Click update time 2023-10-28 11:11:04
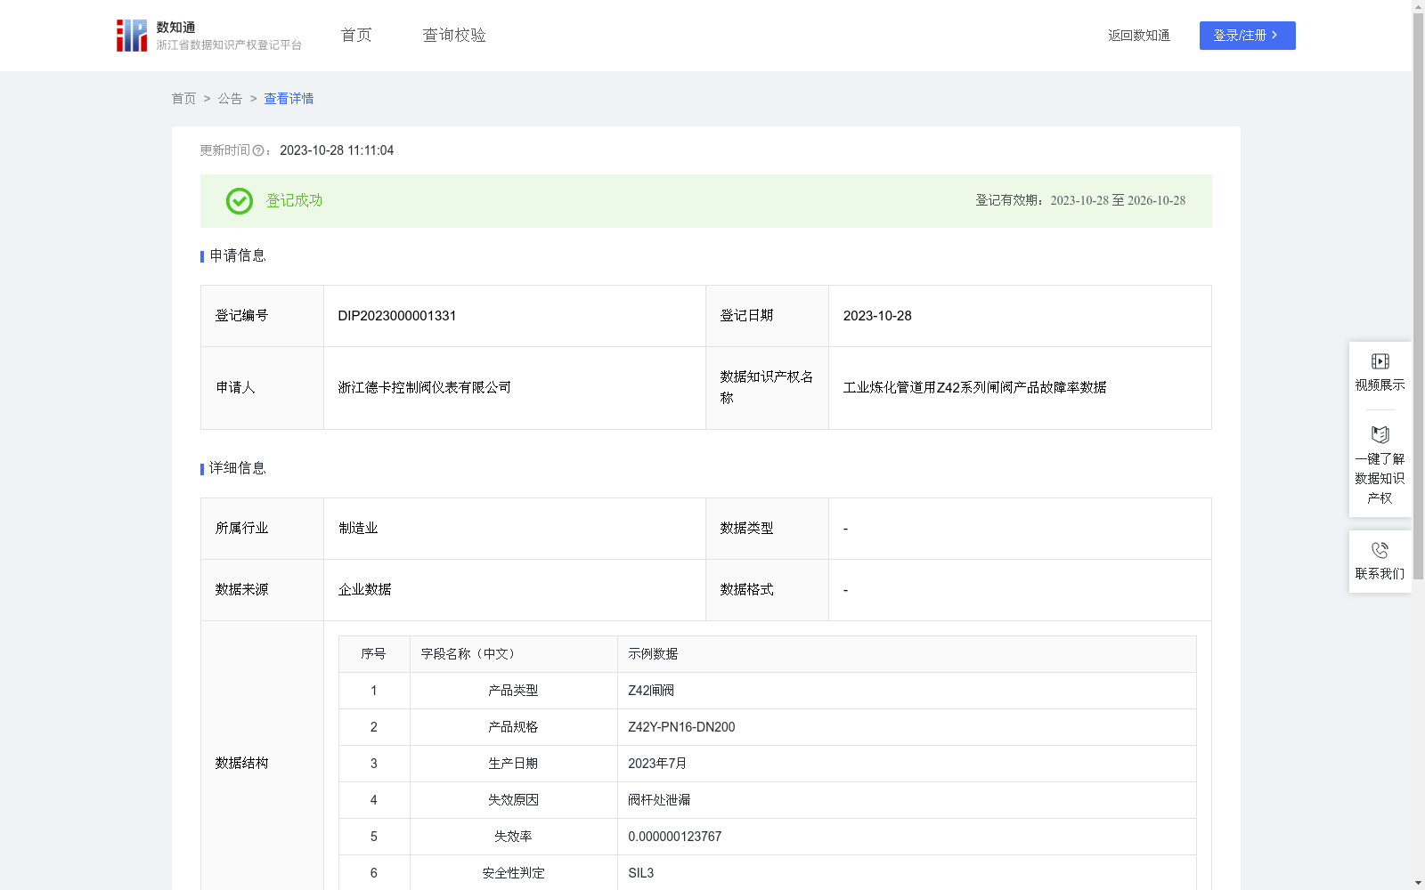Screen dimensions: 1425x890 click(337, 150)
